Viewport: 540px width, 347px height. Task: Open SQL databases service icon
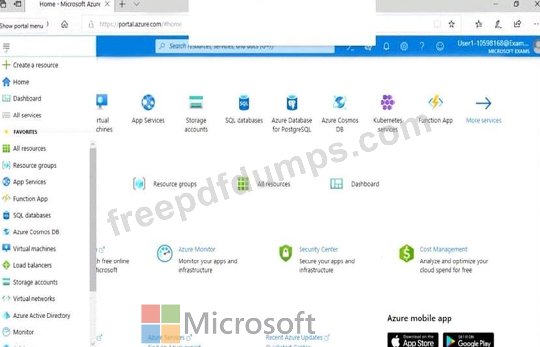[244, 103]
